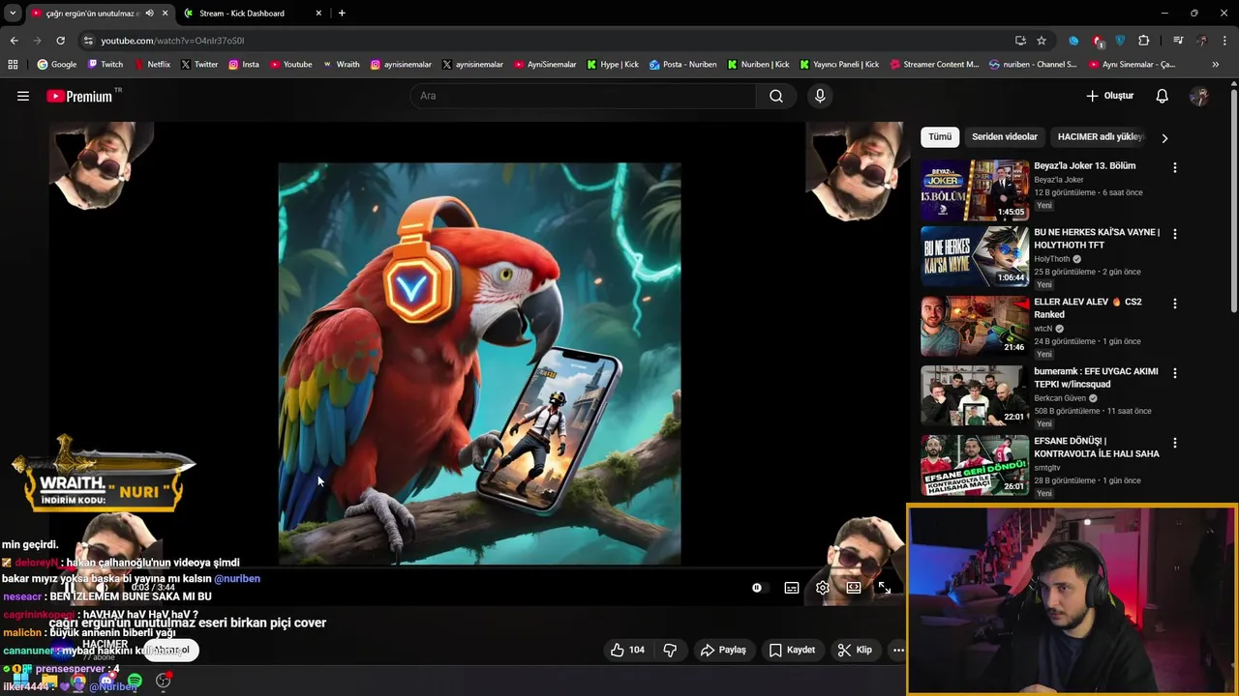Open the Chrome three-dot menu

tap(1224, 41)
